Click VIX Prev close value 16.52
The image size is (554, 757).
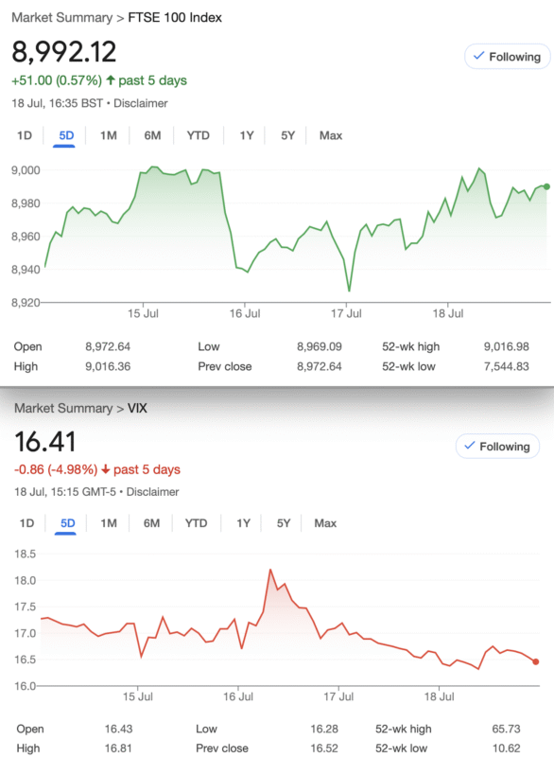[x=324, y=748]
